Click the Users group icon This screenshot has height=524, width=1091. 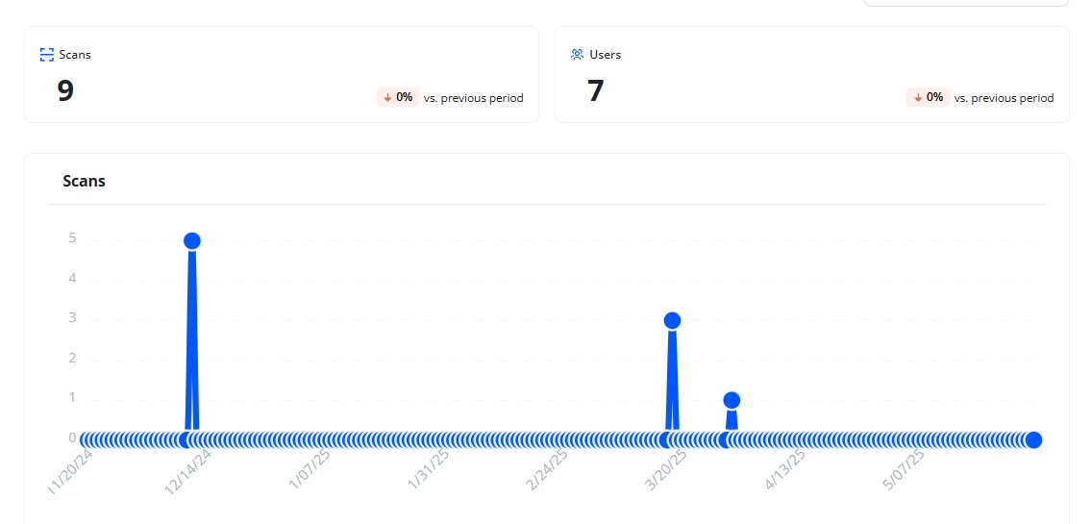click(577, 55)
